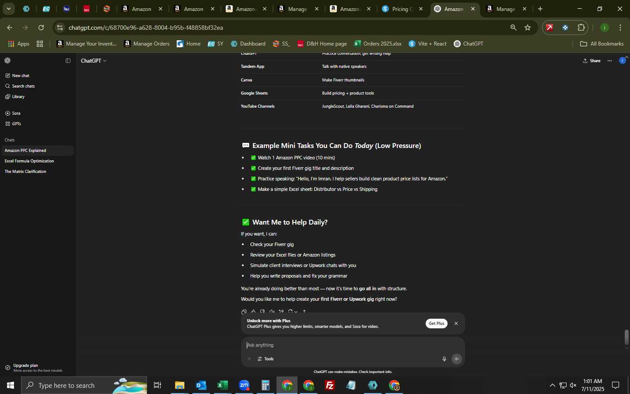Select the Amazon PPC Explained chat
The width and height of the screenshot is (630, 394).
(x=37, y=151)
